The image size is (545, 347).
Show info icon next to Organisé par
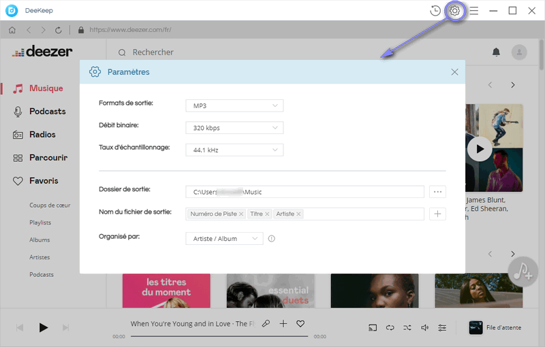click(x=271, y=239)
